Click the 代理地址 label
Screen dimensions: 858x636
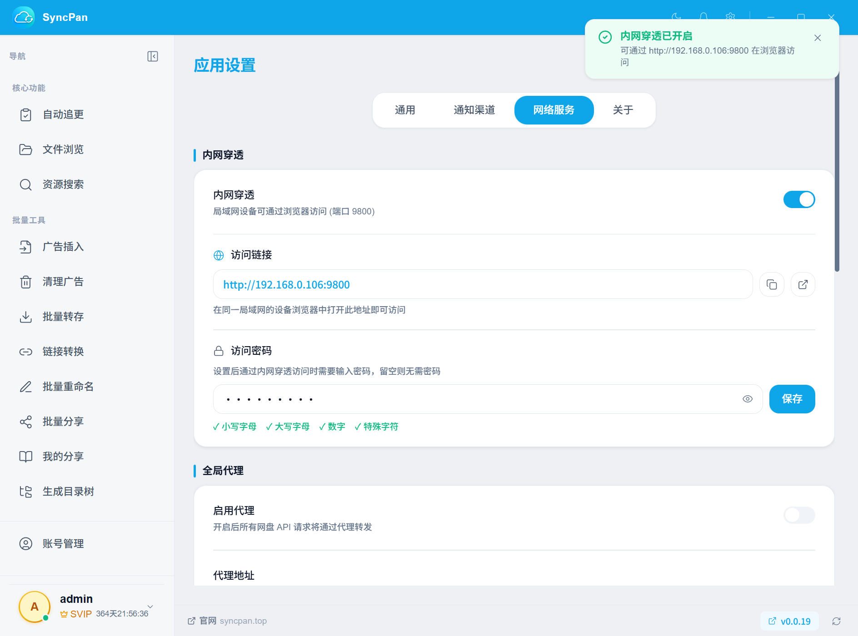[x=234, y=576]
